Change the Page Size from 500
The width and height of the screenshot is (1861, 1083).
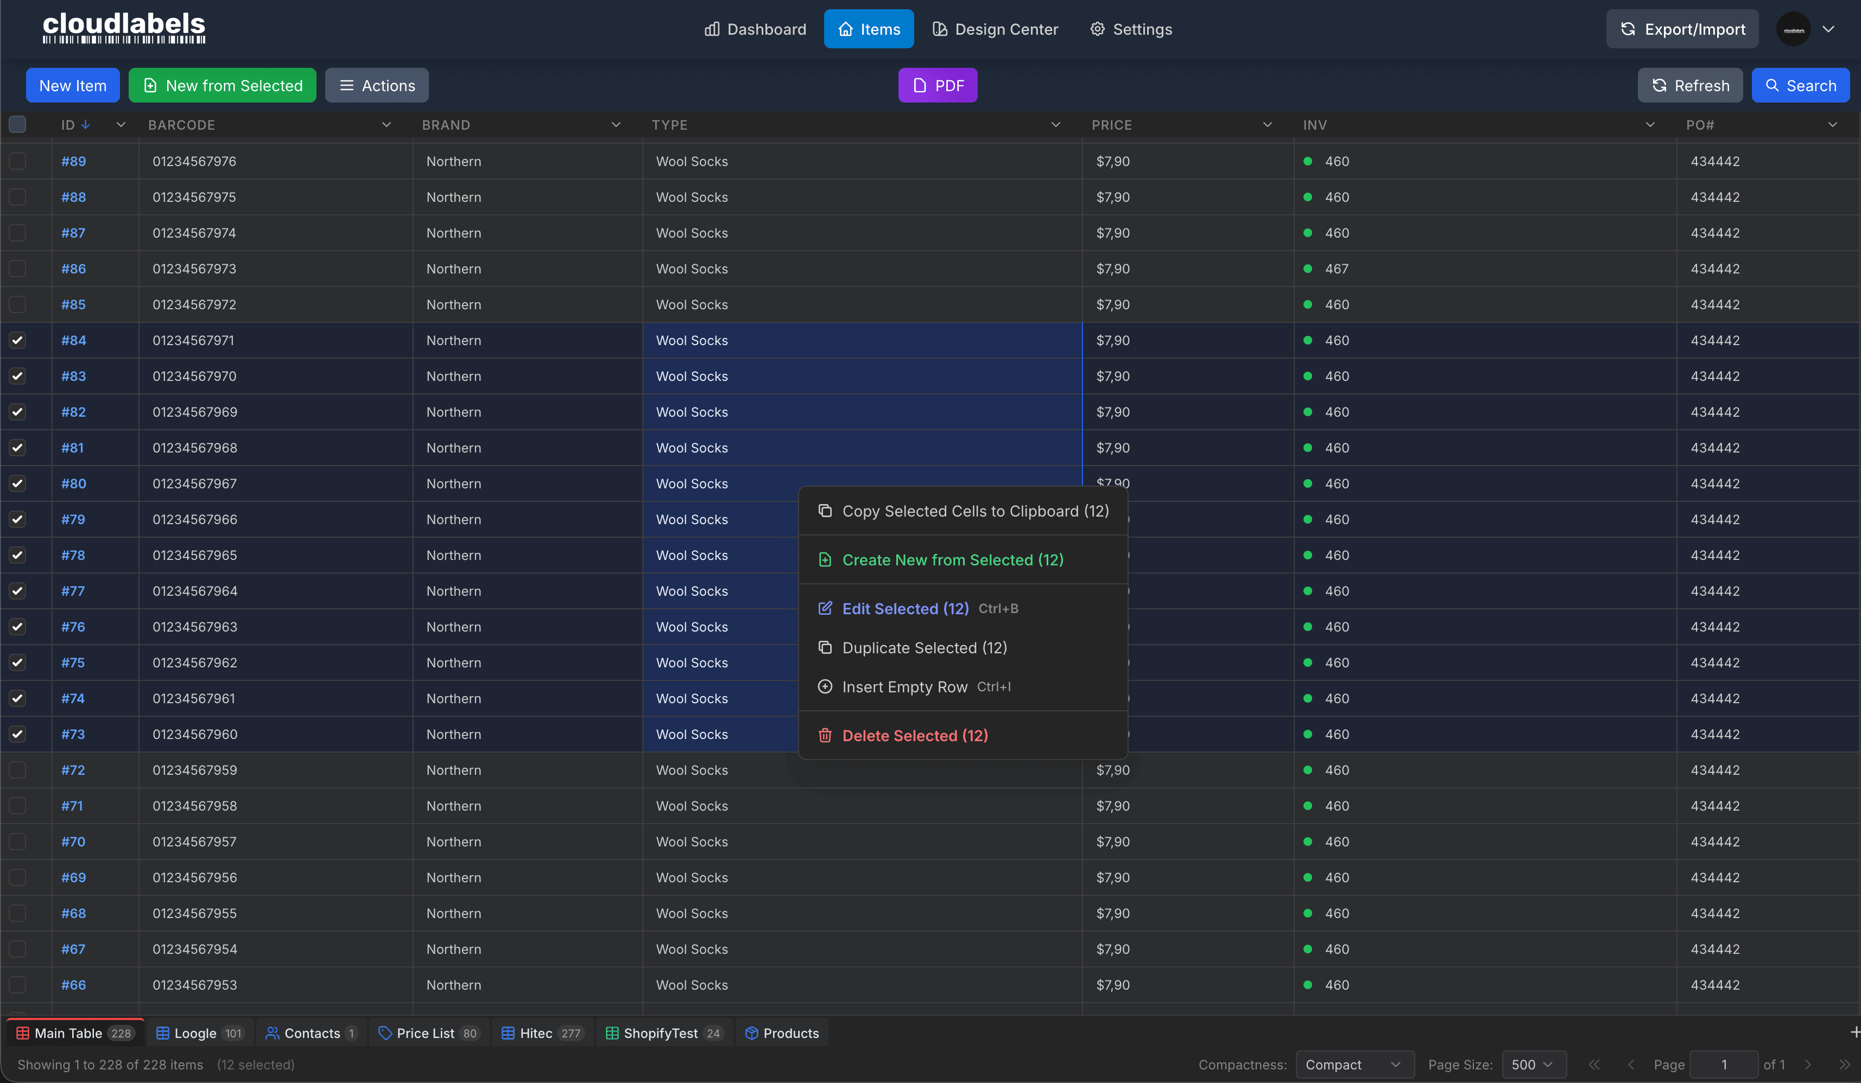click(x=1533, y=1064)
